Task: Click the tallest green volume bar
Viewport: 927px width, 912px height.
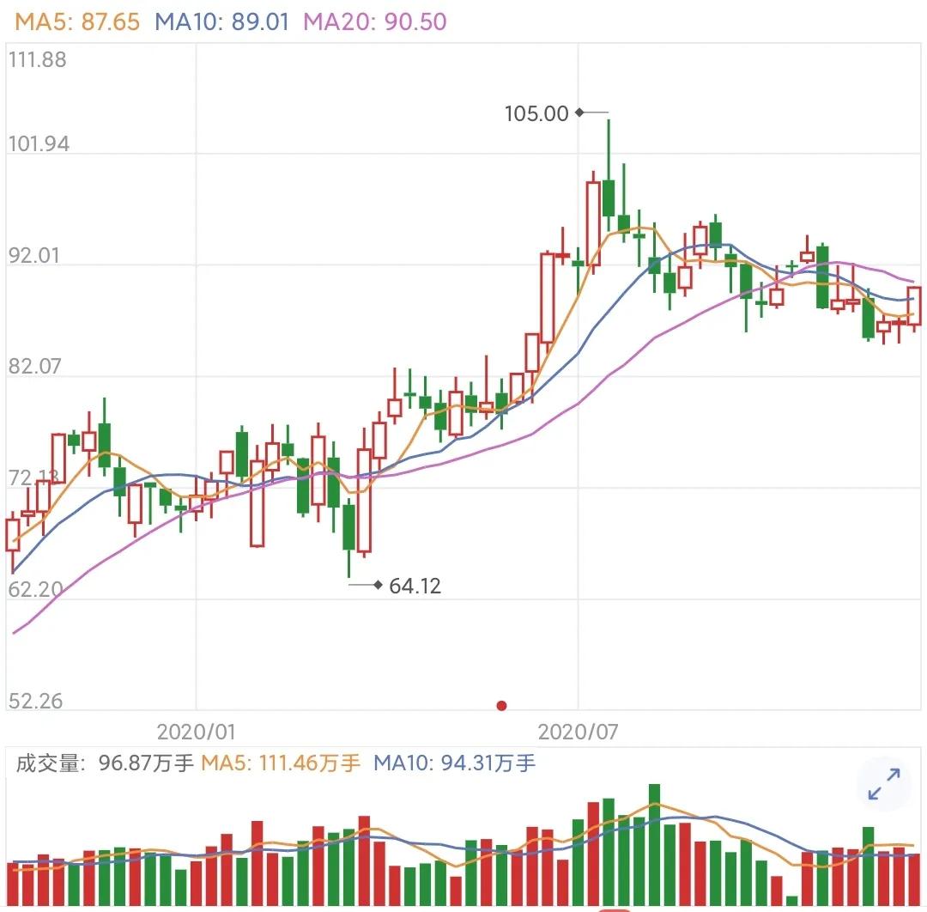Action: click(654, 844)
